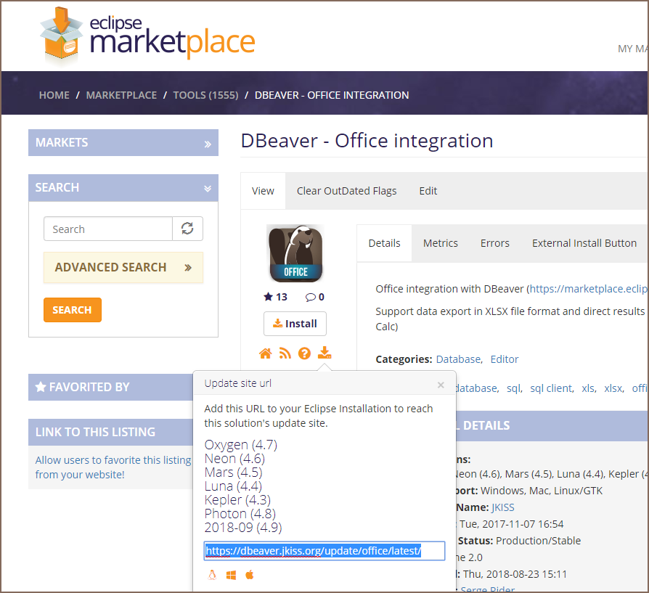Screen dimensions: 649x593
Task: Expand the Markets panel
Action: (x=208, y=144)
